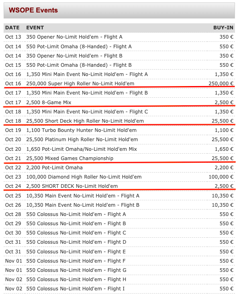
Task: Select 250,000 Super High Roller event
Action: [x=80, y=83]
